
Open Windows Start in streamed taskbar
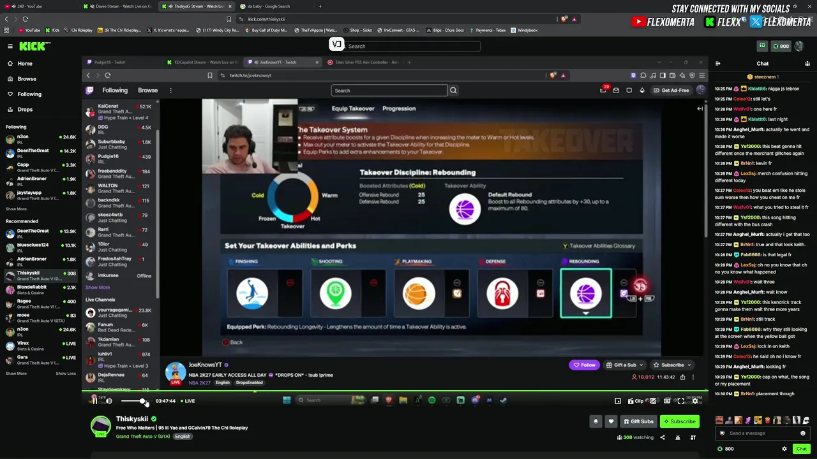pyautogui.click(x=287, y=400)
